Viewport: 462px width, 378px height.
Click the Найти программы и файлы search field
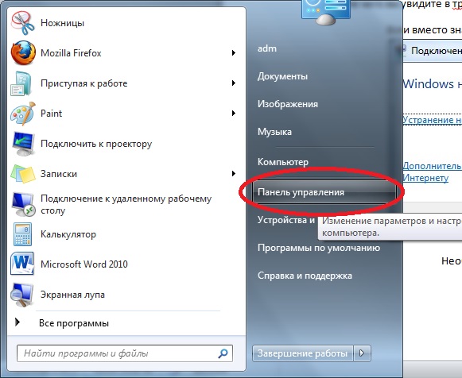point(125,353)
